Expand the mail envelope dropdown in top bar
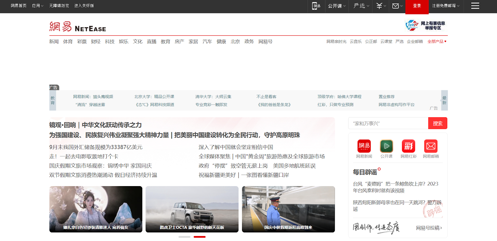This screenshot has width=497, height=241. click(397, 6)
